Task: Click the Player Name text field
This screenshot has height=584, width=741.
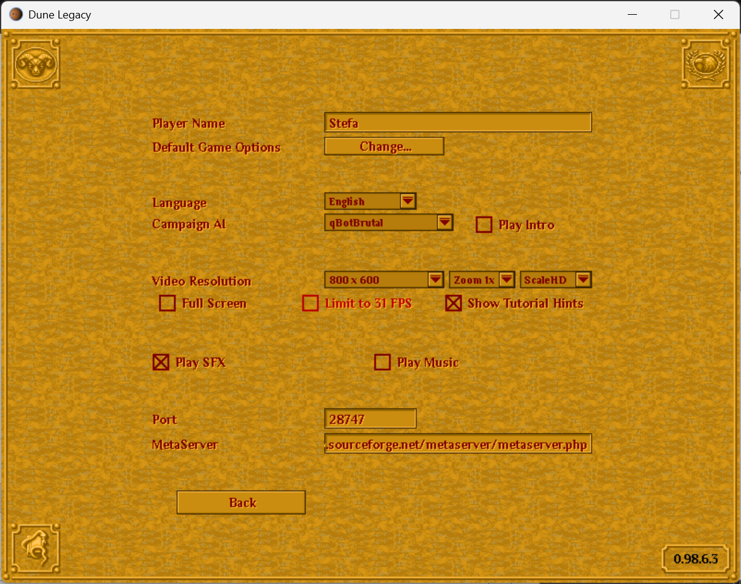Action: tap(457, 122)
